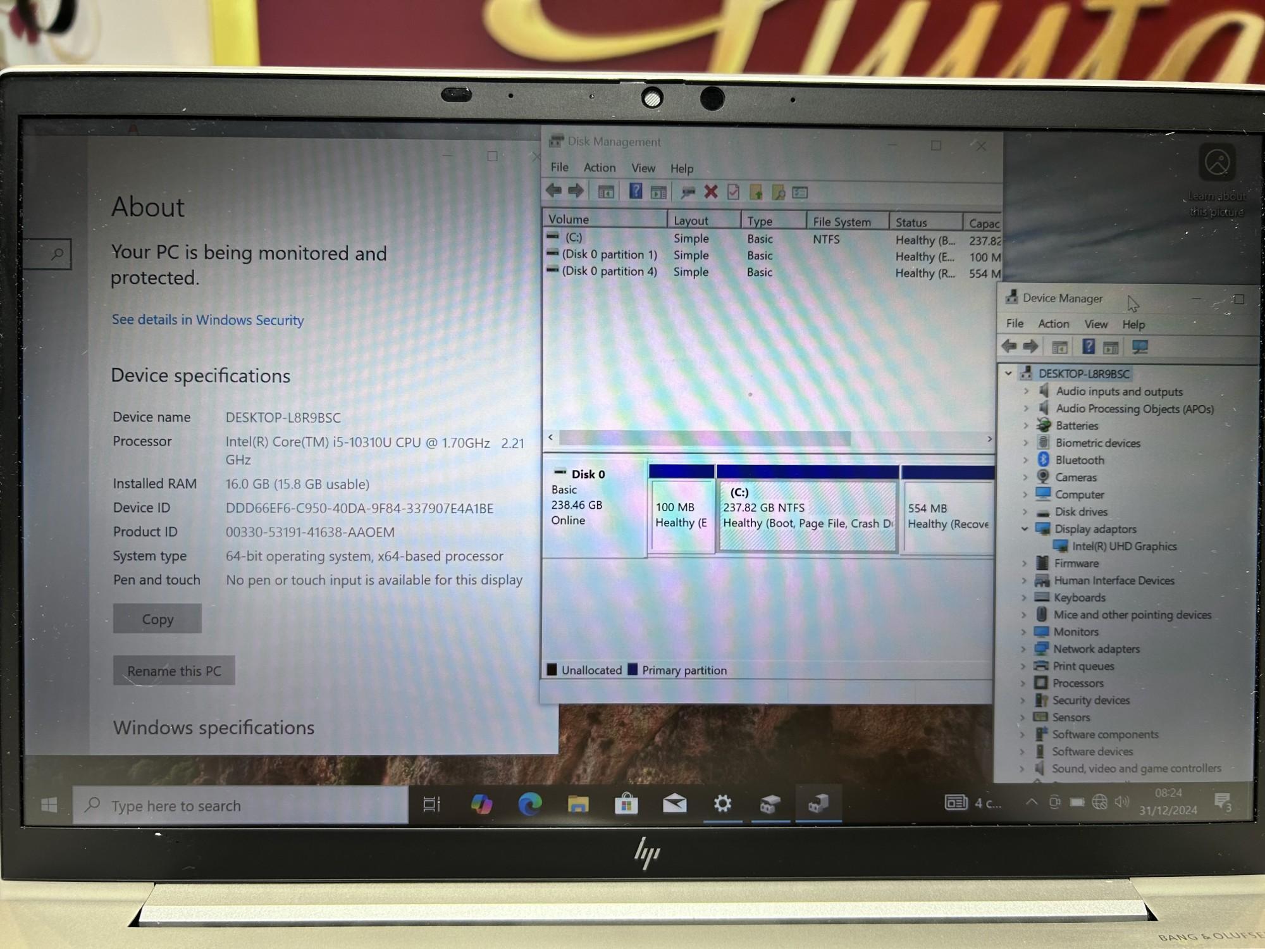Image resolution: width=1265 pixels, height=949 pixels.
Task: Open Task View on the taskbar
Action: (431, 804)
